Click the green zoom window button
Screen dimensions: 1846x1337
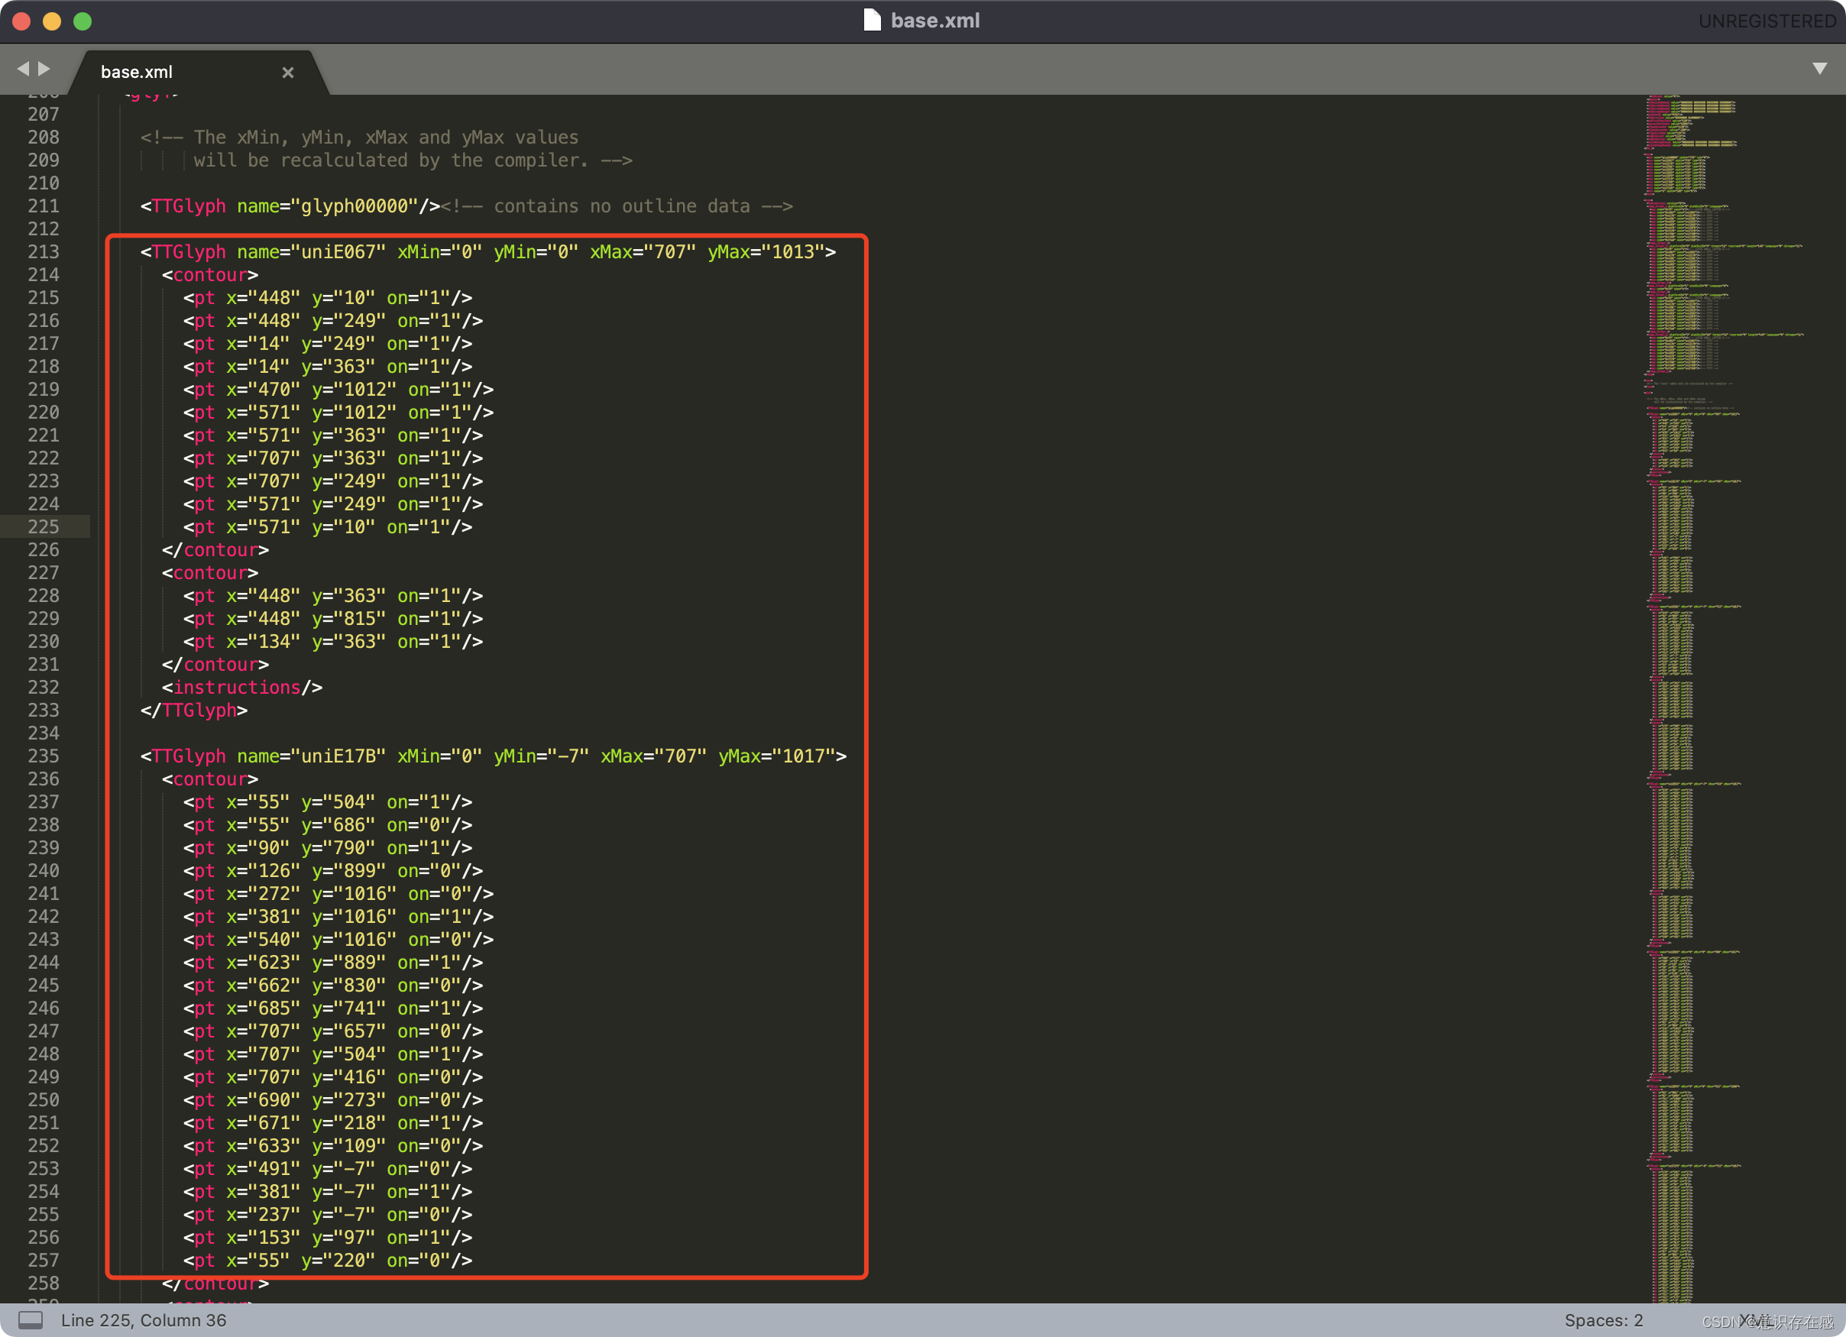(x=83, y=21)
